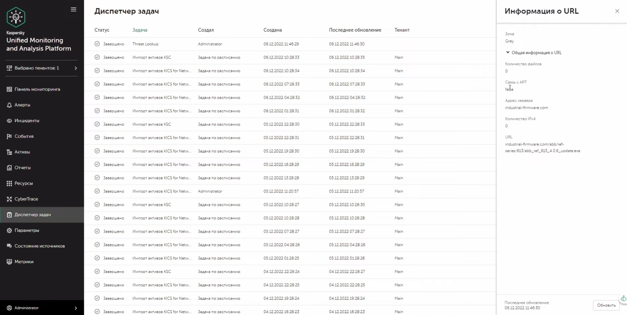Close the URL information panel
The image size is (627, 315).
[617, 11]
